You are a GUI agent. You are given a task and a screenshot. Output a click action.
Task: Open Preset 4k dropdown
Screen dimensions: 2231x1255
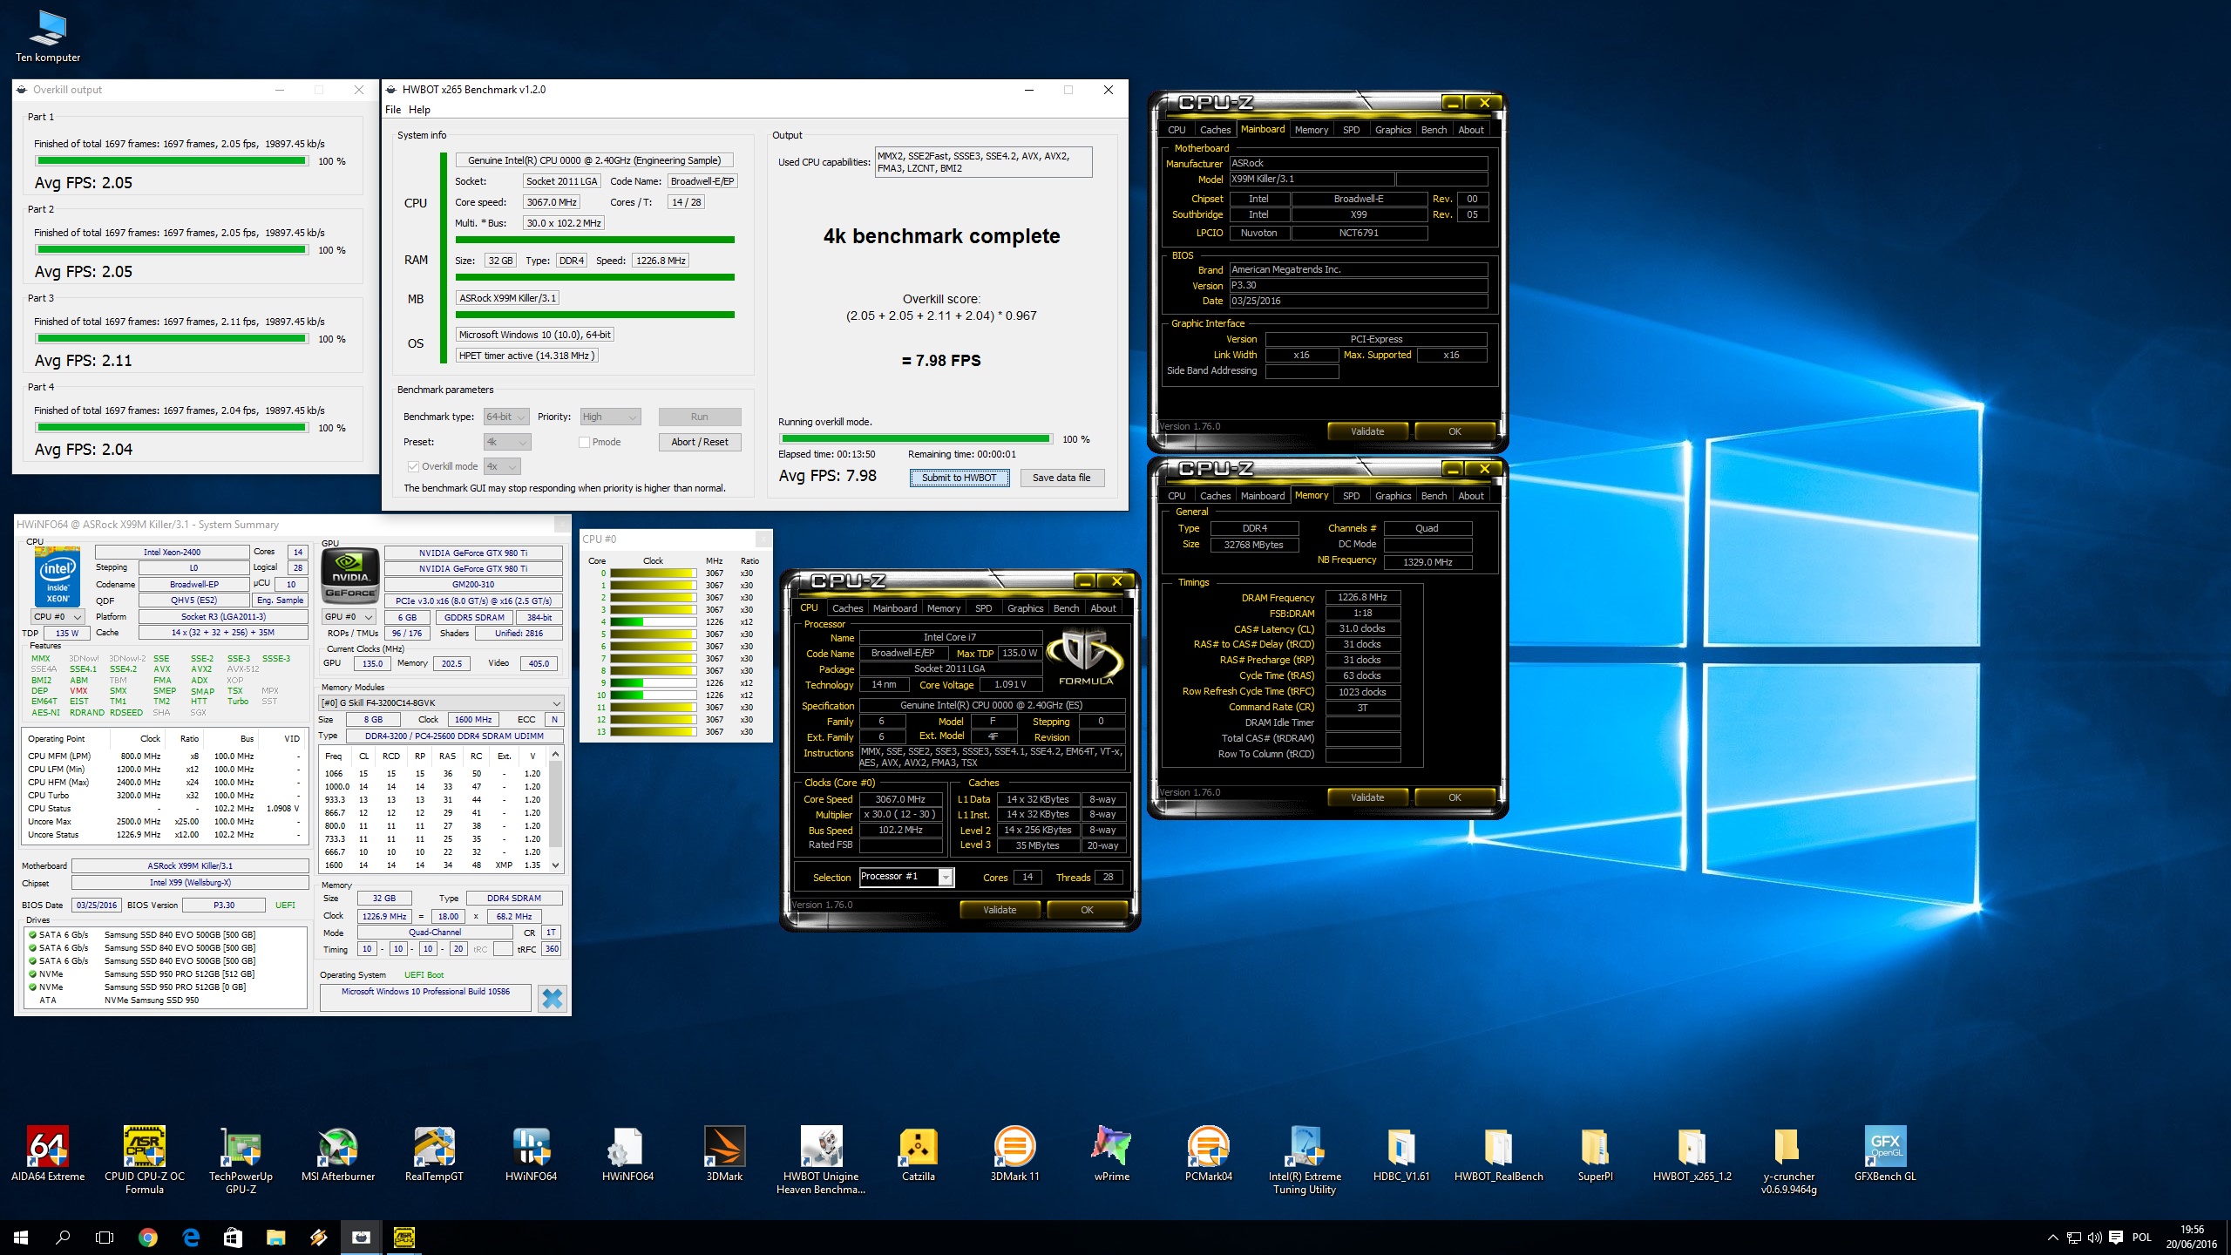coord(507,442)
